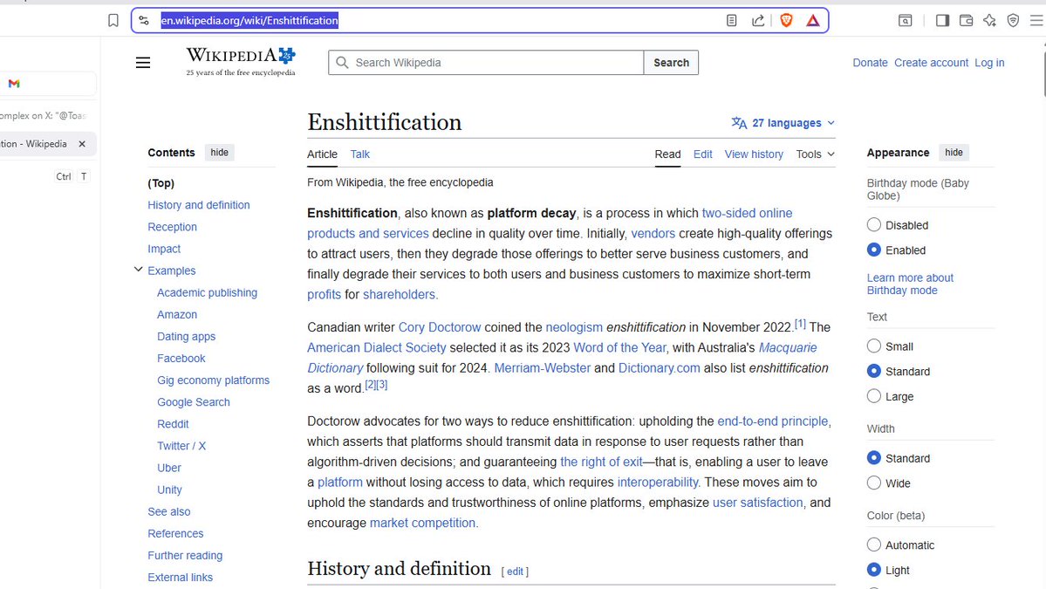The image size is (1046, 589).
Task: Select Standard width option
Action: [x=874, y=458]
